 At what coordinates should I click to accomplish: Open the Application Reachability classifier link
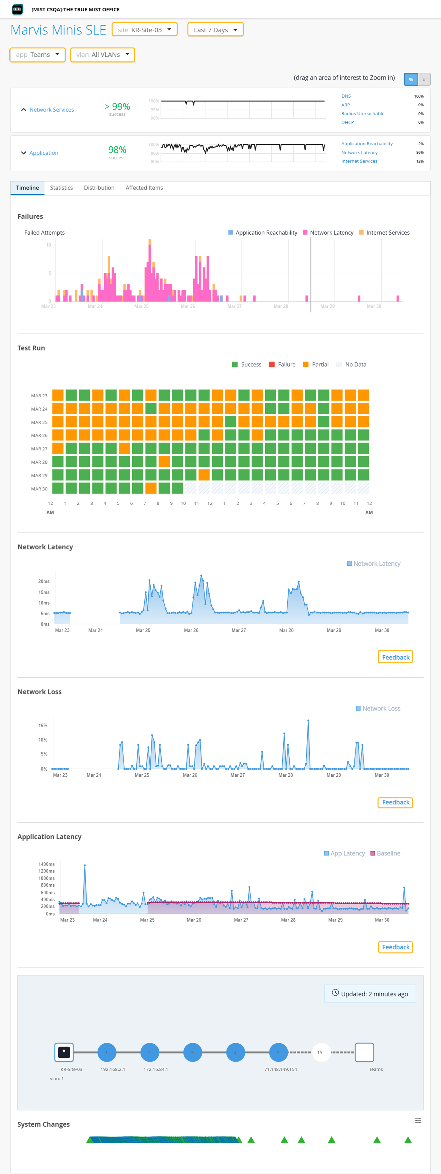[367, 144]
